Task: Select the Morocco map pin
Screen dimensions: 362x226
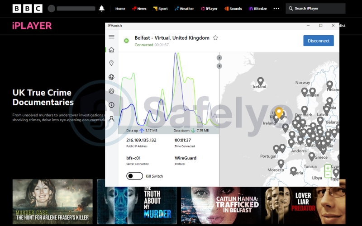Action: [x=281, y=164]
